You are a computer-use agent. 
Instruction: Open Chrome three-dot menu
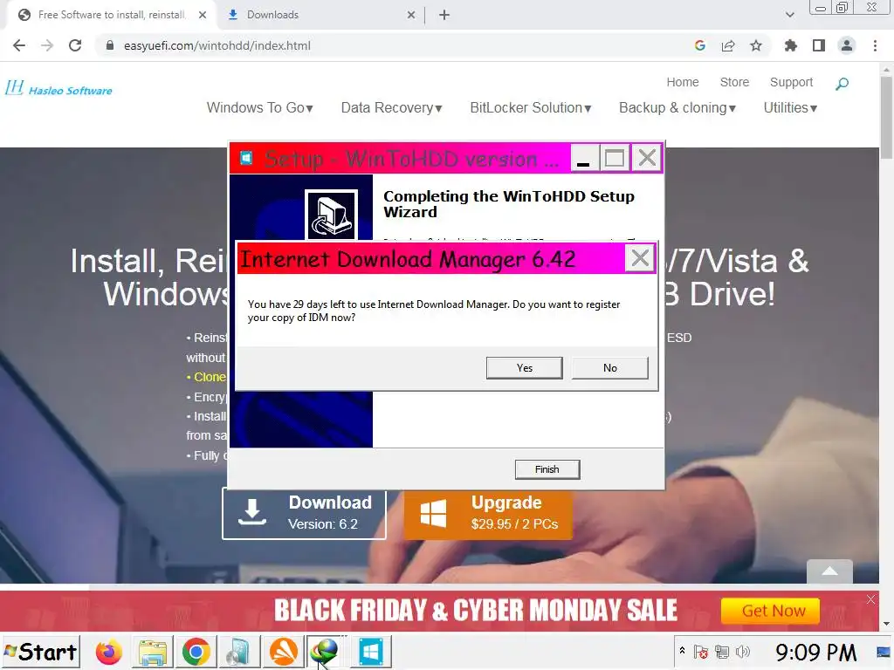pos(875,45)
